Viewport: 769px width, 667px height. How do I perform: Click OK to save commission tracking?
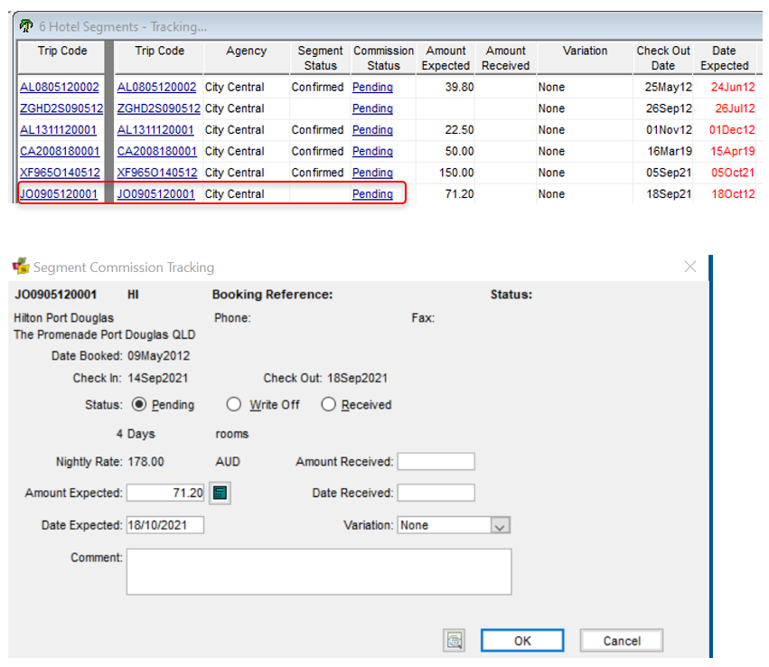click(522, 641)
